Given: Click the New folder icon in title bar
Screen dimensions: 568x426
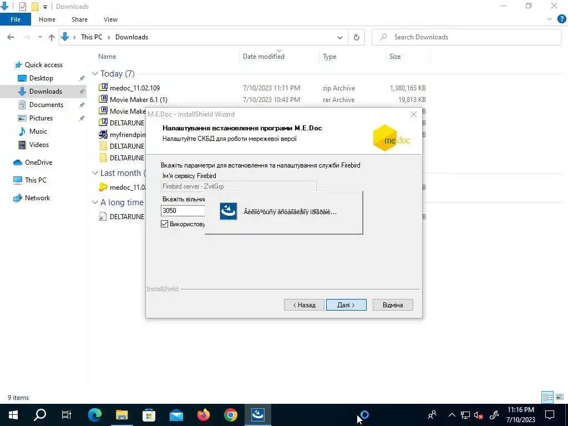Looking at the screenshot, I should (x=35, y=6).
